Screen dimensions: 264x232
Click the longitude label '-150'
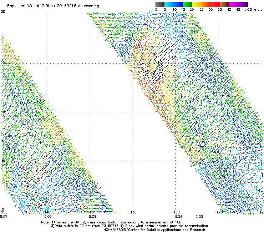coord(4,212)
